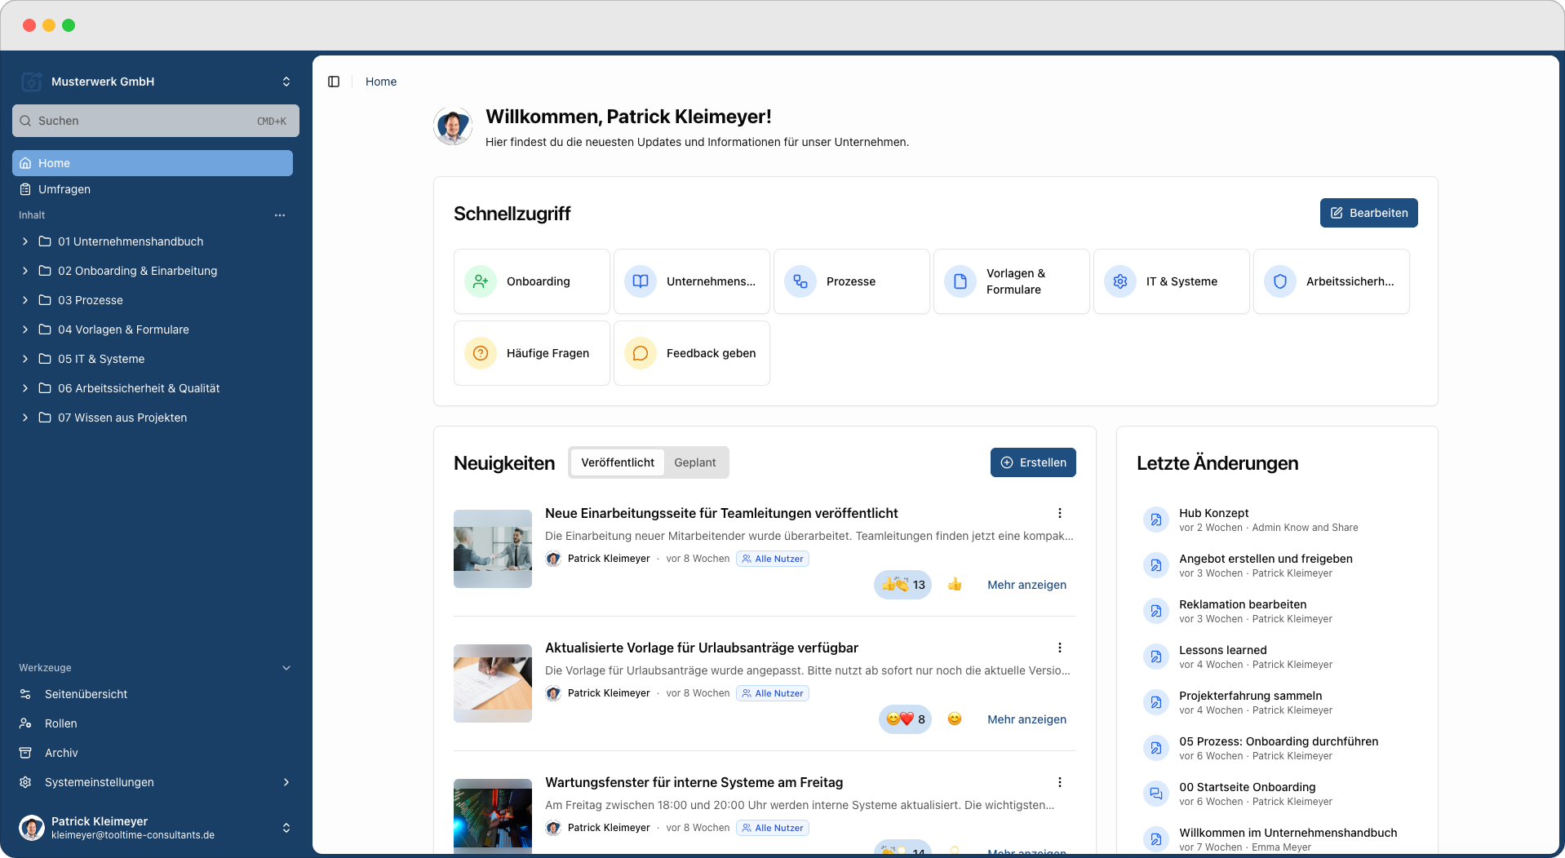
Task: Open the Inhalt more options dots
Action: (280, 215)
